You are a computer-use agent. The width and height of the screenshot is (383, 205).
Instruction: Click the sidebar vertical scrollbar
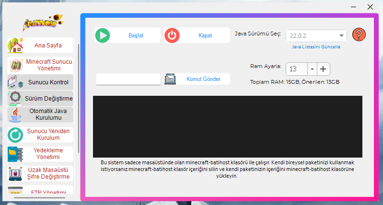coord(79,98)
